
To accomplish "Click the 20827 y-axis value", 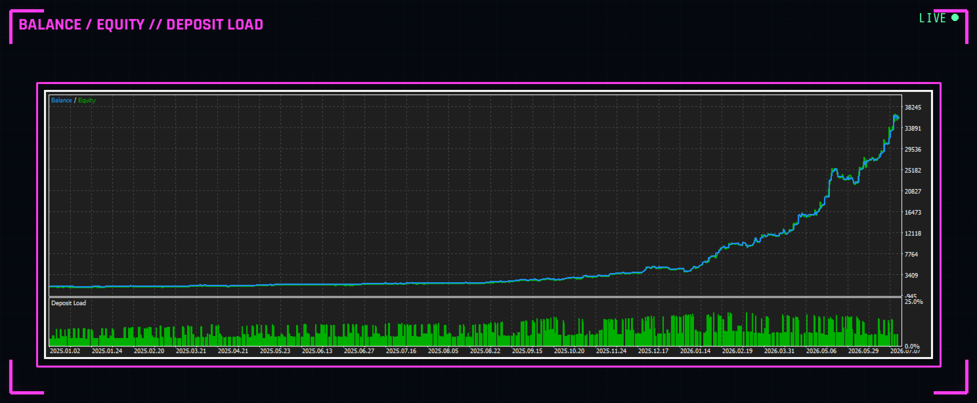I will [913, 192].
